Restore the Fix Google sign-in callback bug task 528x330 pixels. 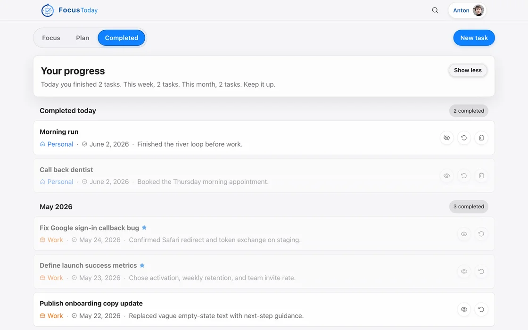click(x=481, y=234)
